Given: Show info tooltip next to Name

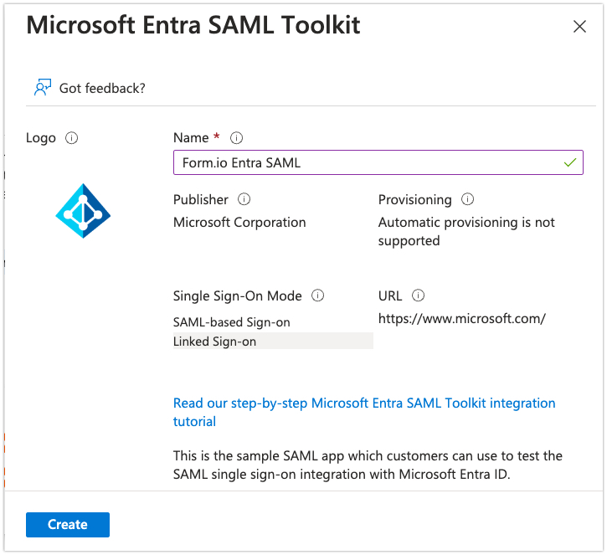Looking at the screenshot, I should [x=237, y=138].
